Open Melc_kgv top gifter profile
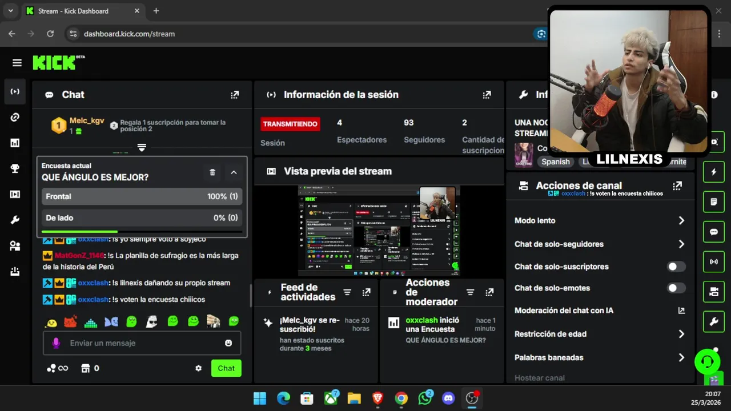 point(87,121)
